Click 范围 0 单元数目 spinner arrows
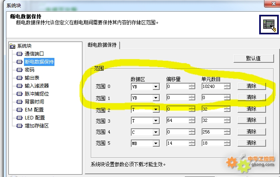280x177 pixels. [x=227, y=87]
